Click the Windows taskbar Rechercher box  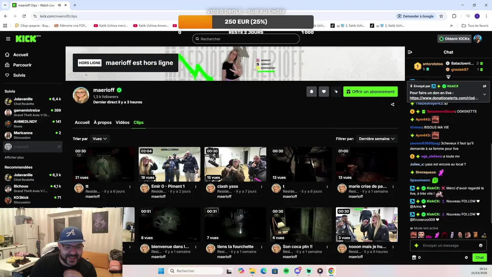[194, 271]
